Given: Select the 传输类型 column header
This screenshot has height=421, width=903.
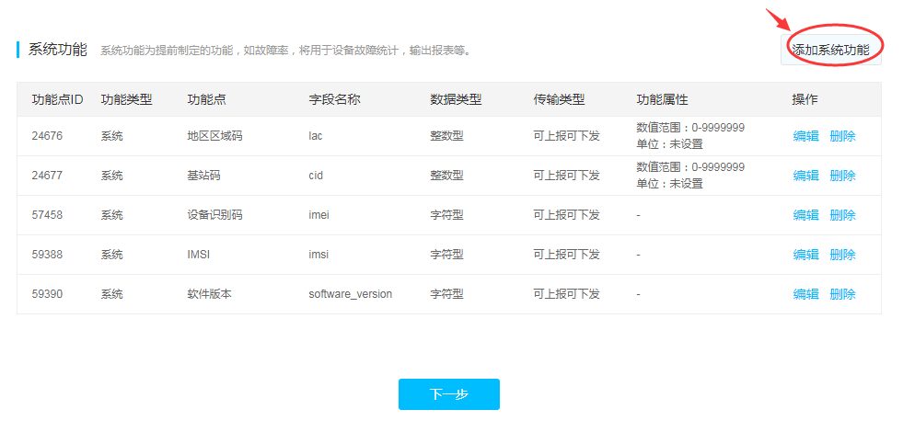Looking at the screenshot, I should click(x=559, y=99).
